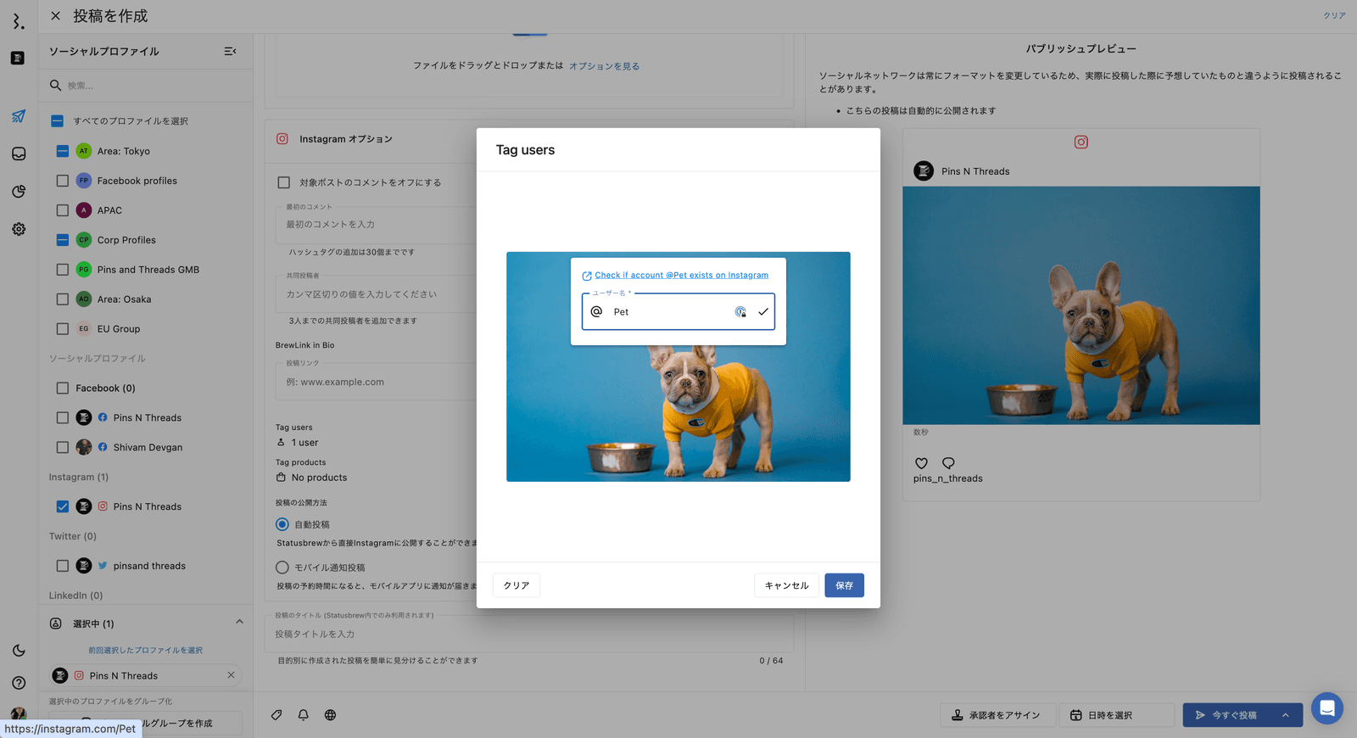The image size is (1357, 738).
Task: Collapse the 選択中 (1) section
Action: [x=239, y=623]
